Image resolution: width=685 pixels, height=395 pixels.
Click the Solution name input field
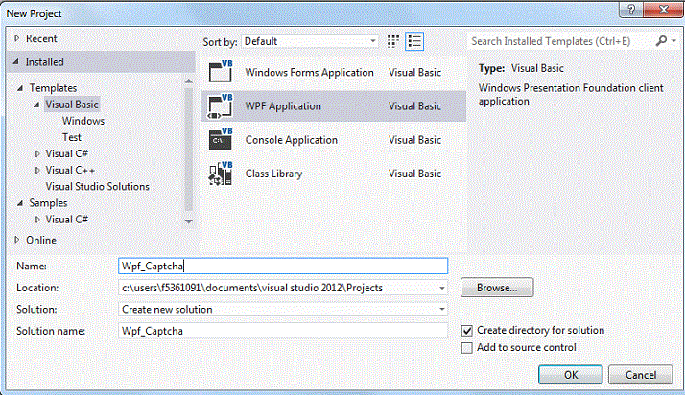pyautogui.click(x=283, y=331)
